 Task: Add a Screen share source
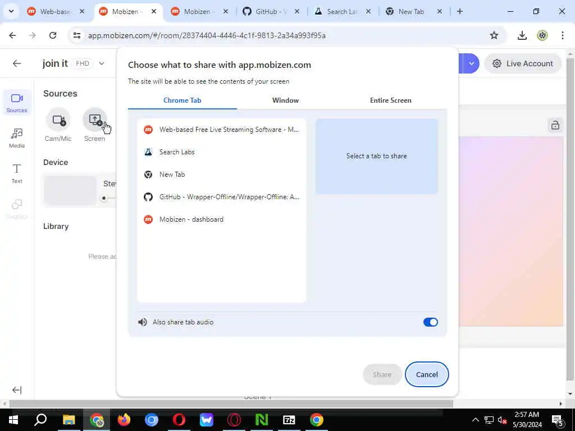point(94,120)
